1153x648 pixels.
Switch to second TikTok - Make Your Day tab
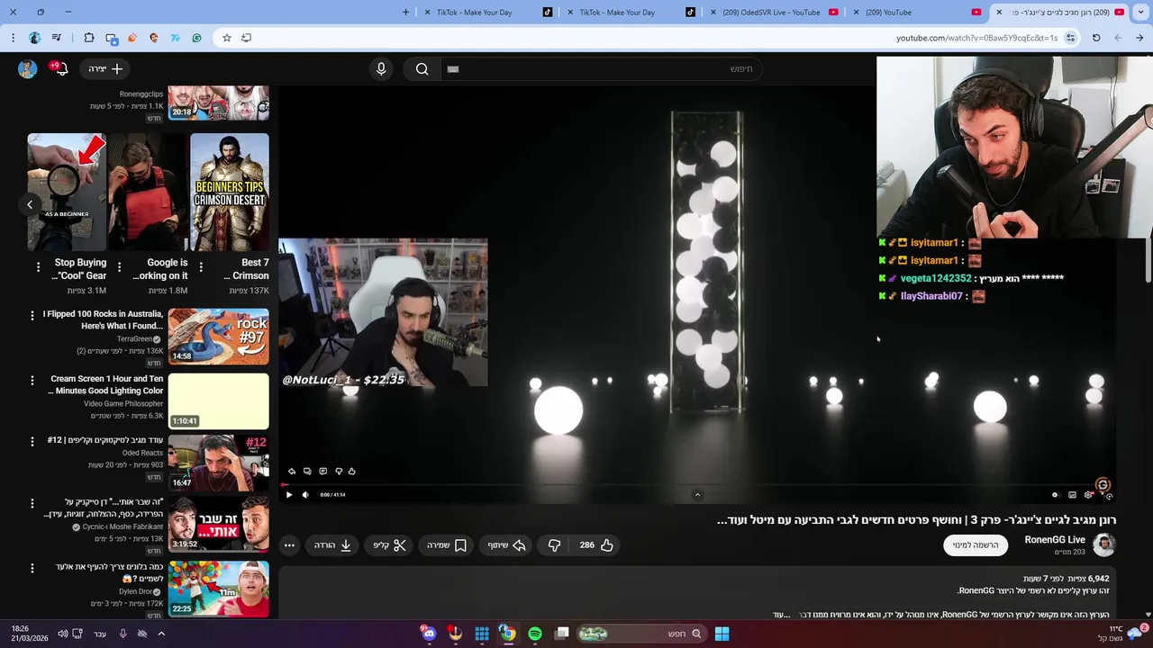click(x=630, y=13)
